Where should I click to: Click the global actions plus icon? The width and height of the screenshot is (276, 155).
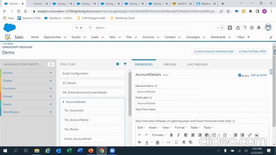(230, 28)
